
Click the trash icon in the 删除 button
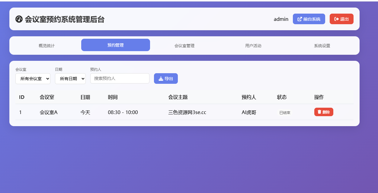(x=319, y=112)
